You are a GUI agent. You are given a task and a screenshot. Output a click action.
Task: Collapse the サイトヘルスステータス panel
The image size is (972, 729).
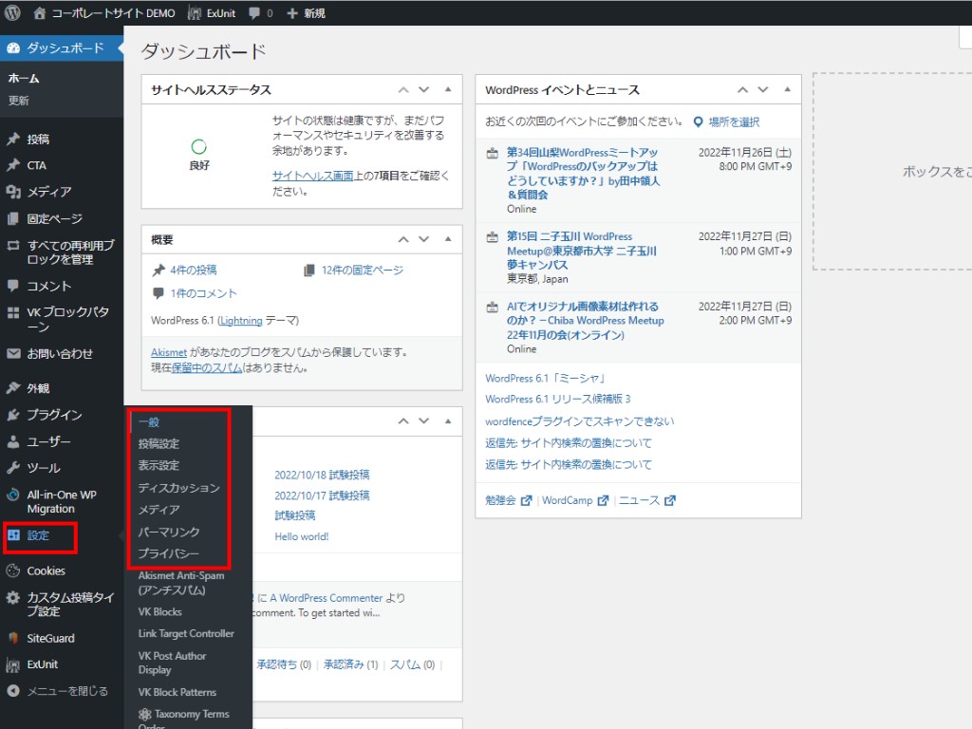pos(448,89)
